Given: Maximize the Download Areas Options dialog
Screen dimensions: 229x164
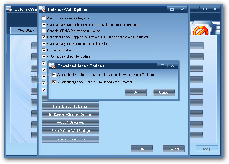Looking at the screenshot, I should tap(162, 66).
